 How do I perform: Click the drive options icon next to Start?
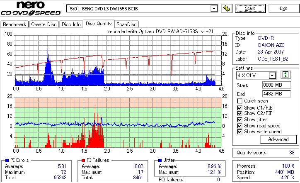click(227, 9)
